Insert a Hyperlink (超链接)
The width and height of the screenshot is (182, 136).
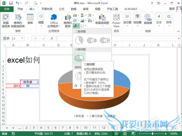(148, 19)
